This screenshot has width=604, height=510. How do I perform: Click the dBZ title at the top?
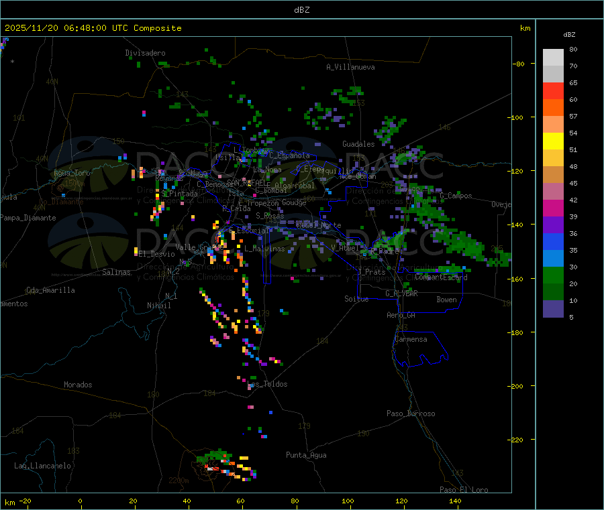pyautogui.click(x=301, y=10)
